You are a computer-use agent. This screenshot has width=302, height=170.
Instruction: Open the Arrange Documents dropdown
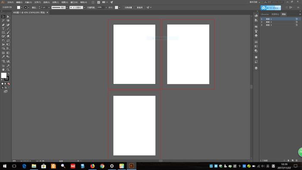click(x=105, y=2)
